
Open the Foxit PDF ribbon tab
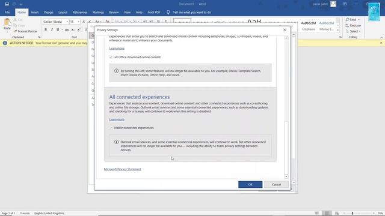point(154,12)
